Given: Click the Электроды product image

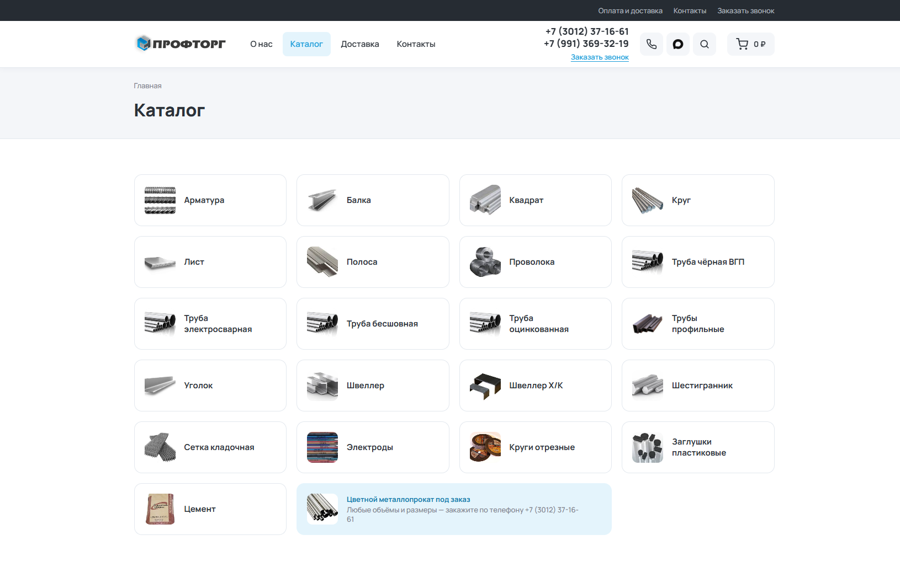Looking at the screenshot, I should (x=322, y=447).
